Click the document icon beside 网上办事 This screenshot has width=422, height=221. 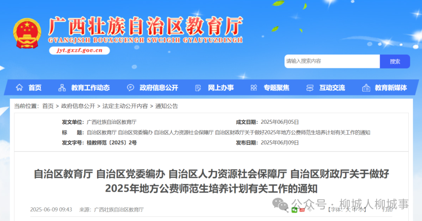click(x=198, y=88)
